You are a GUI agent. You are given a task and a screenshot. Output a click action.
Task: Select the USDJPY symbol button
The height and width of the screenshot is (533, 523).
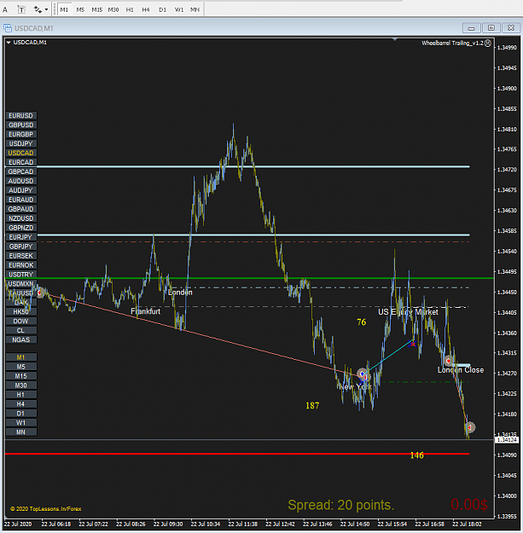point(21,143)
